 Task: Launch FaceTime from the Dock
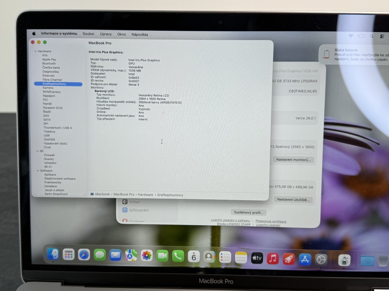point(162,256)
